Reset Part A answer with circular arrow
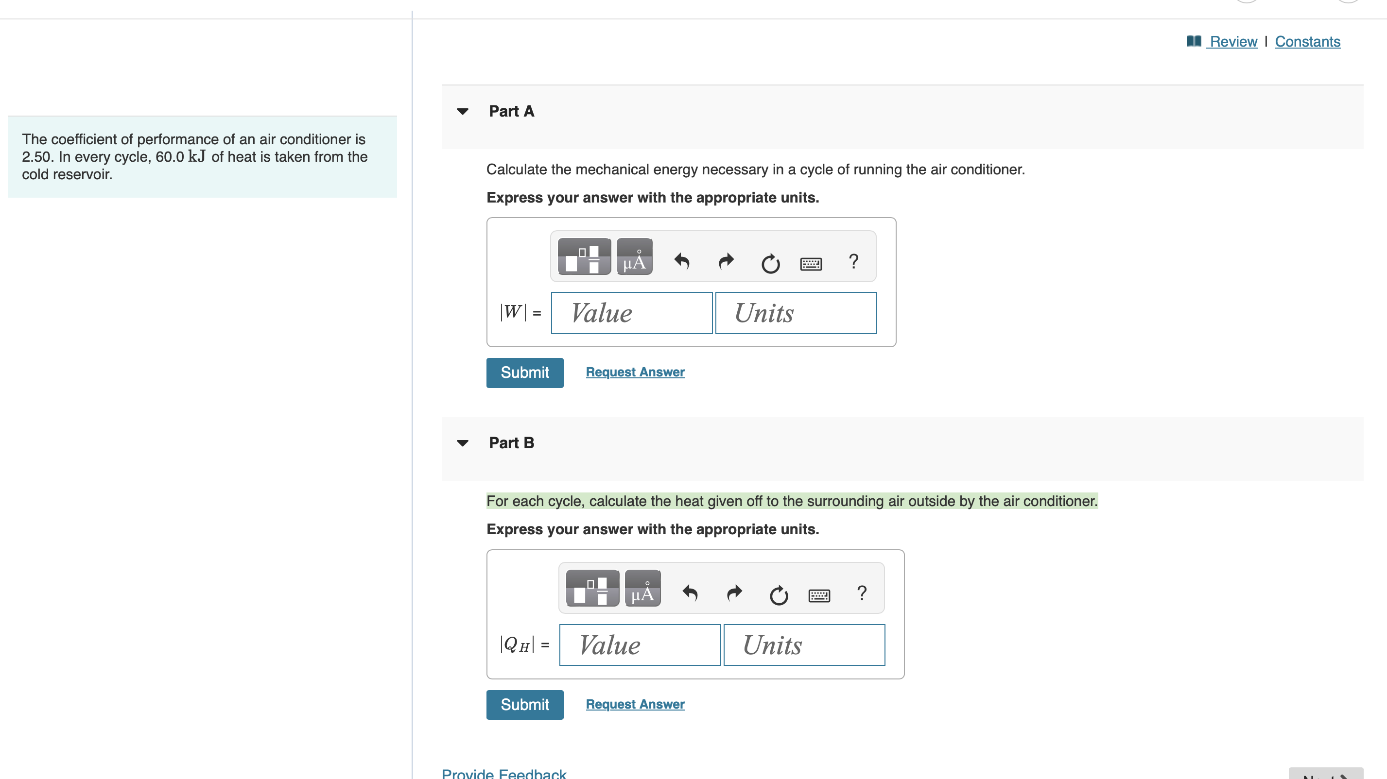 (770, 263)
